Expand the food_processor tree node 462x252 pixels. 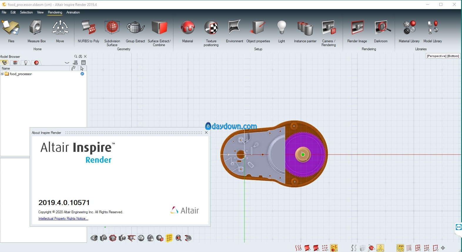point(2,74)
